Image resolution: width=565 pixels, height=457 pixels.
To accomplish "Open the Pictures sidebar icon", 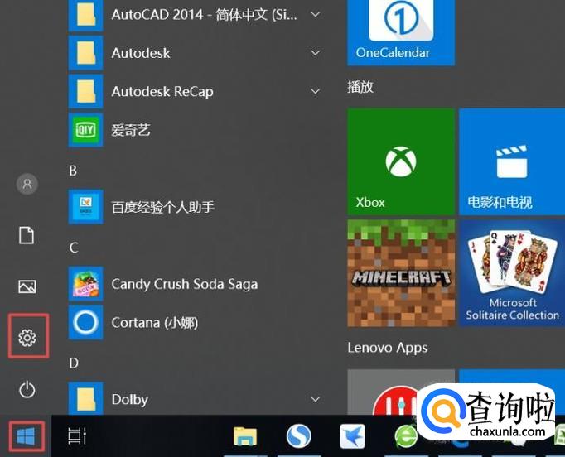I will point(27,286).
